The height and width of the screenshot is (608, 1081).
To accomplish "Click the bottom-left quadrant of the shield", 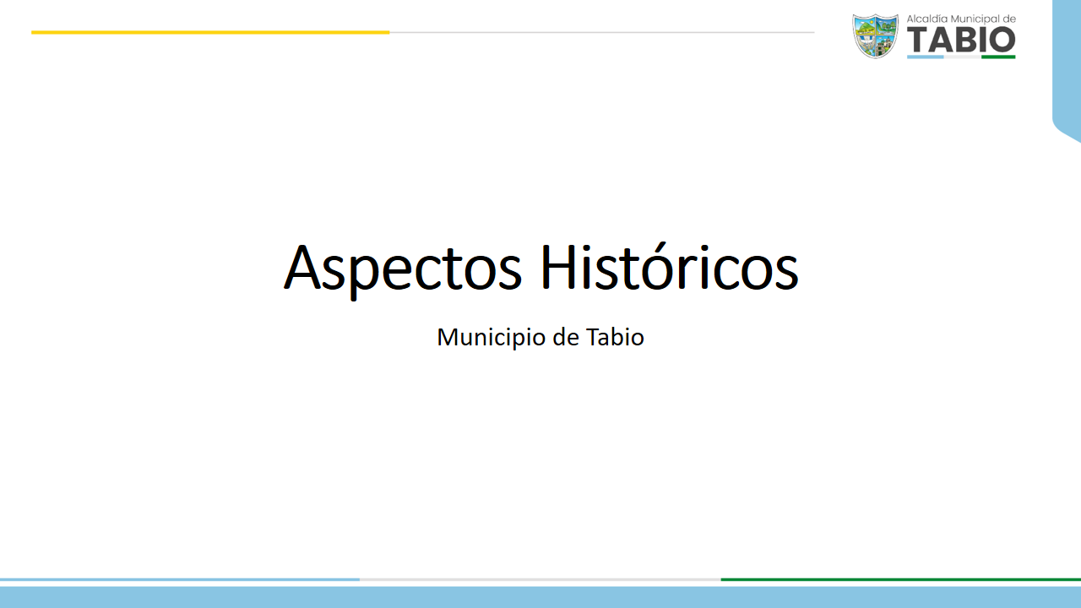I will coord(866,44).
